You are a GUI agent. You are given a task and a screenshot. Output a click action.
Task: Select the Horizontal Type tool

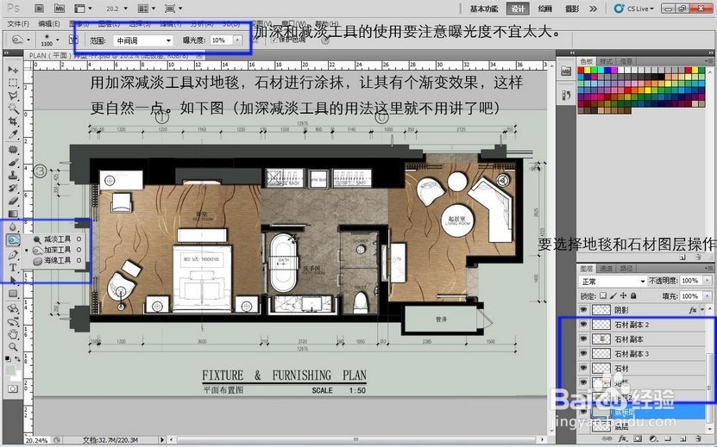[13, 268]
